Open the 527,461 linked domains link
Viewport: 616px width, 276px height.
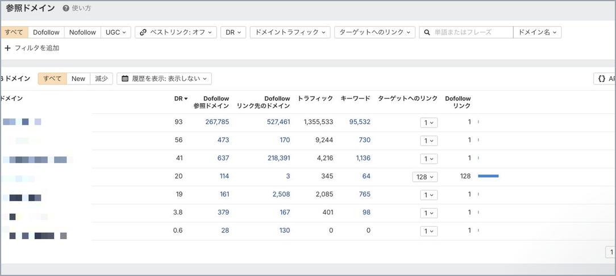click(278, 122)
